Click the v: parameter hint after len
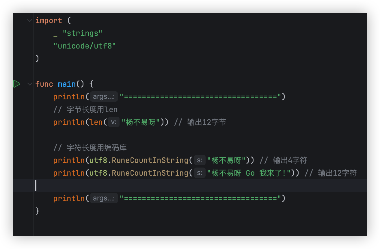The height and width of the screenshot is (249, 380). [x=114, y=122]
